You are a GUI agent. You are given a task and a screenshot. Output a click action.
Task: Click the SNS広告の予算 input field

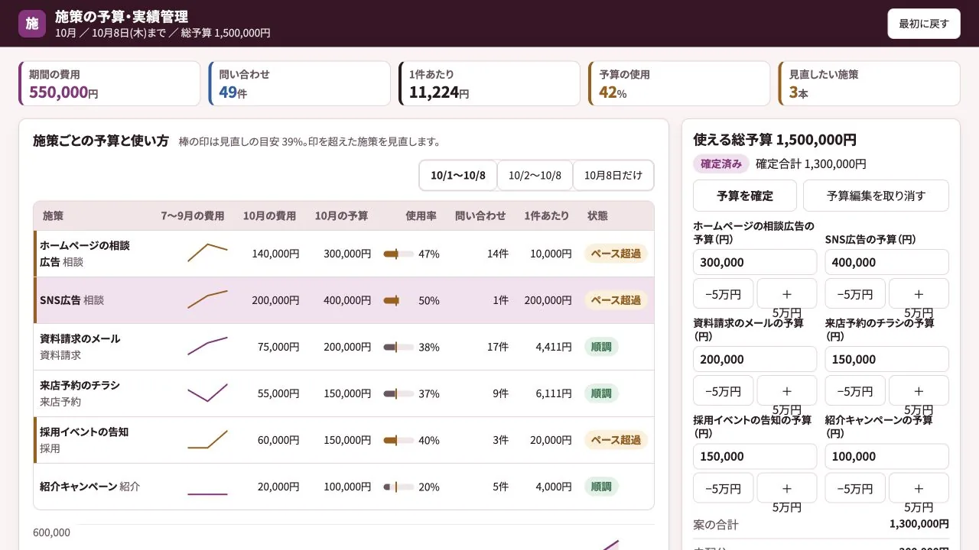[887, 262]
